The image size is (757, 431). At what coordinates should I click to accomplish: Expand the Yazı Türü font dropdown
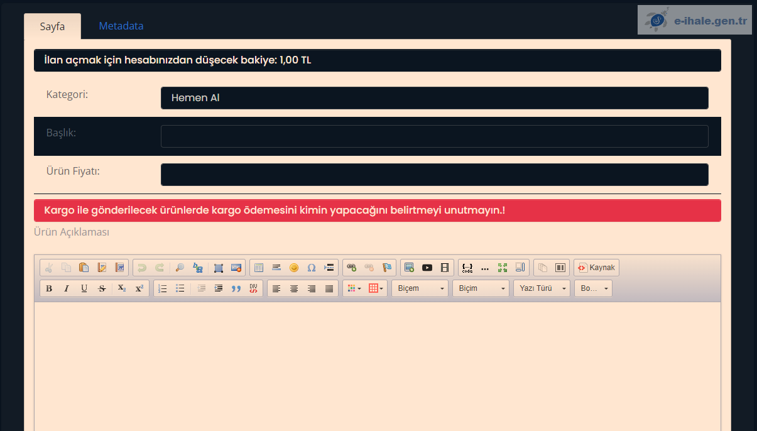542,288
